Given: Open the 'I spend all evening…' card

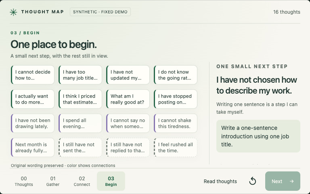Looking at the screenshot, I should 80,123.
